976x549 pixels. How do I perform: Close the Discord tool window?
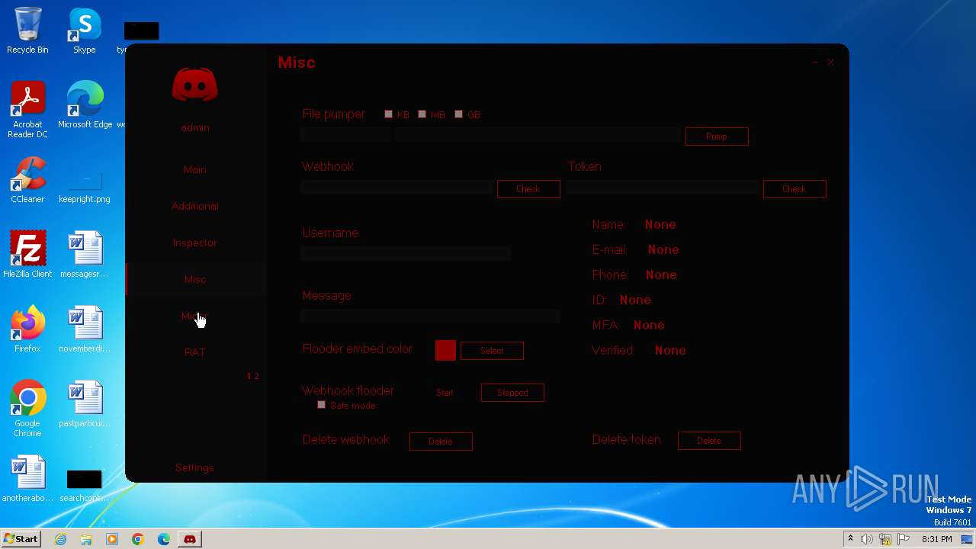[830, 63]
